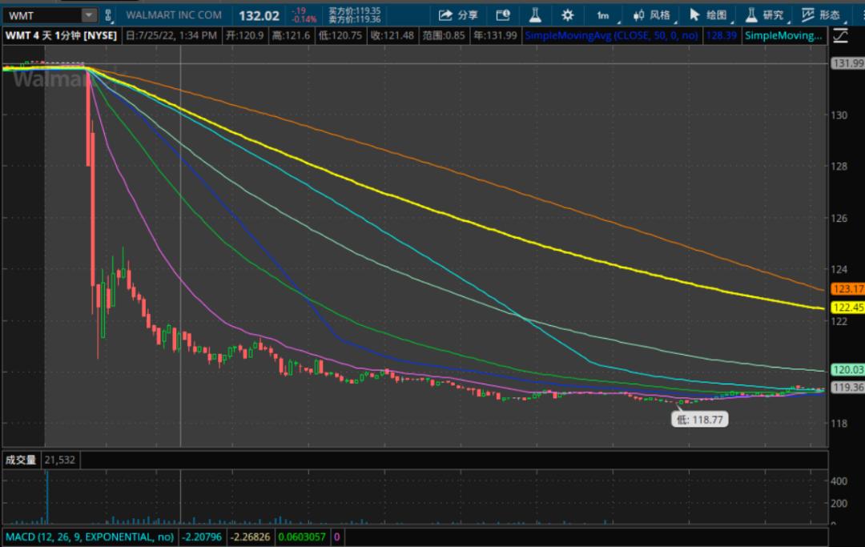The height and width of the screenshot is (547, 865).
Task: Select SimpleMovingAvg (CLOSE, 50, 0, no) study label
Action: [x=611, y=35]
